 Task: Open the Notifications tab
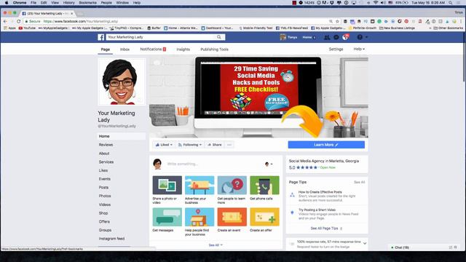pos(153,49)
